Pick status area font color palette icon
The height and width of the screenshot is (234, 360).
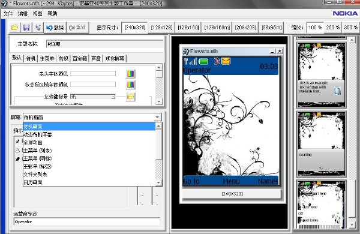(130, 85)
